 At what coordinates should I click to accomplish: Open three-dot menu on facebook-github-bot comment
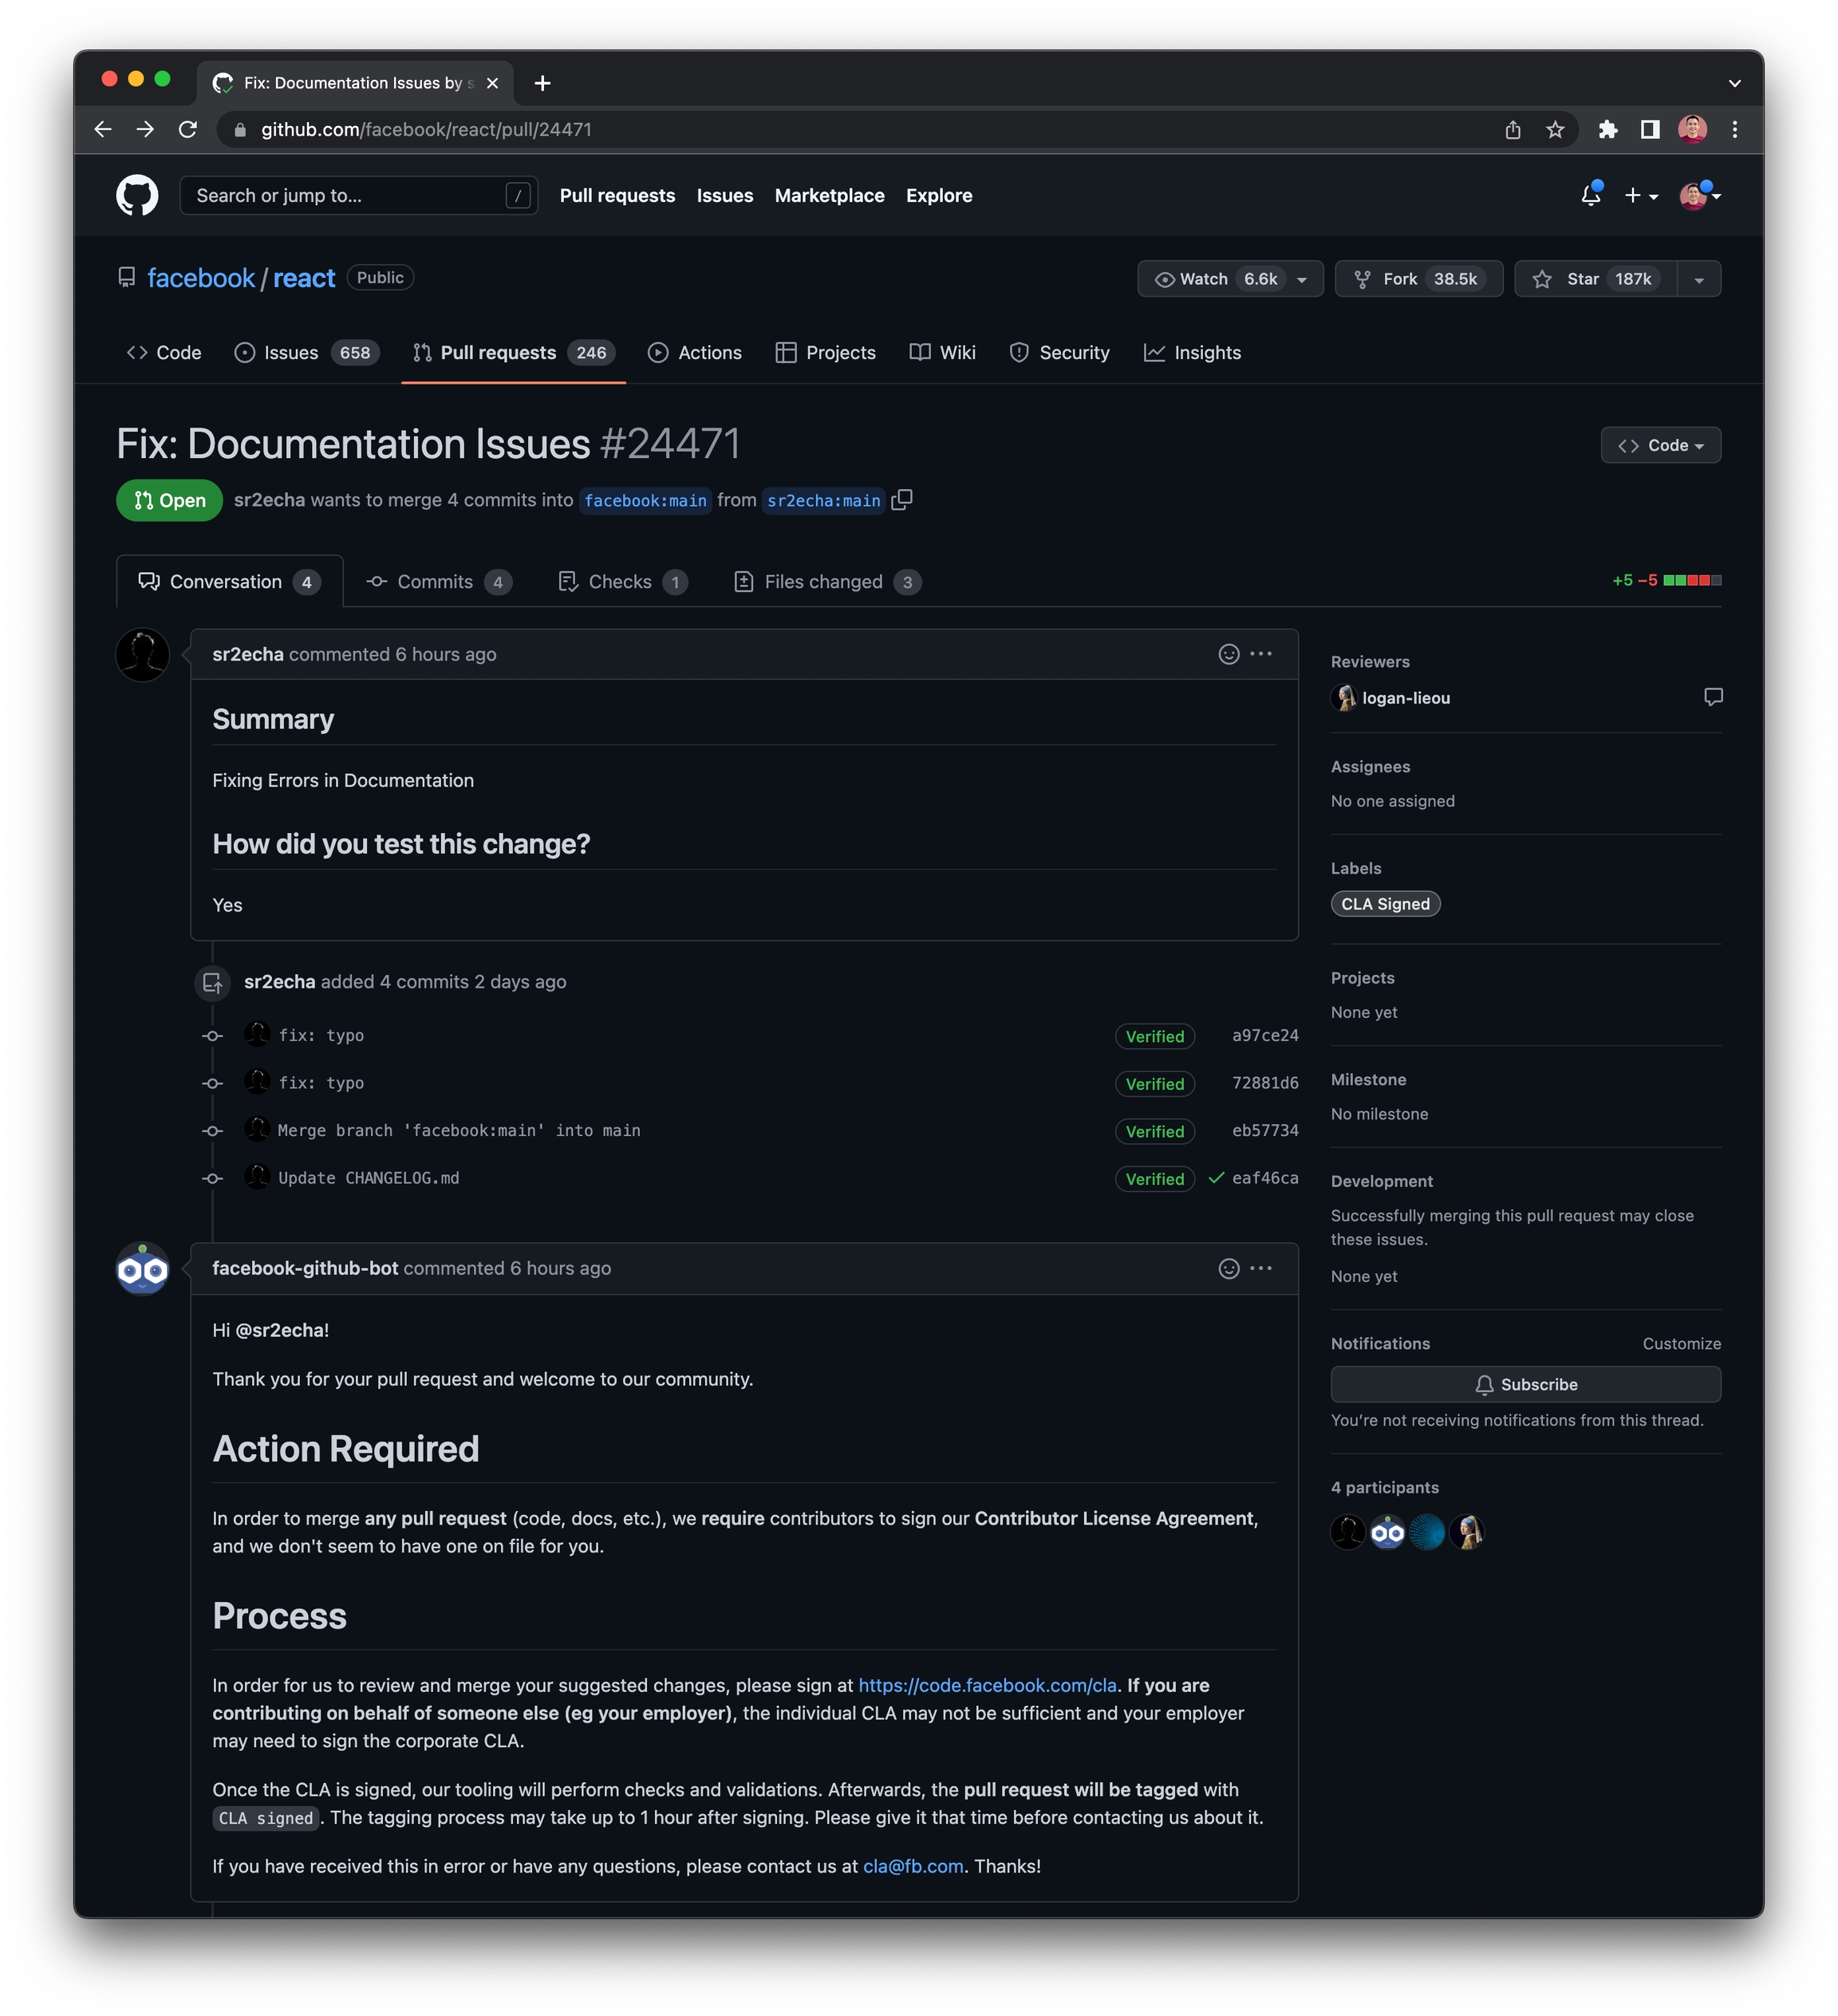coord(1261,1268)
